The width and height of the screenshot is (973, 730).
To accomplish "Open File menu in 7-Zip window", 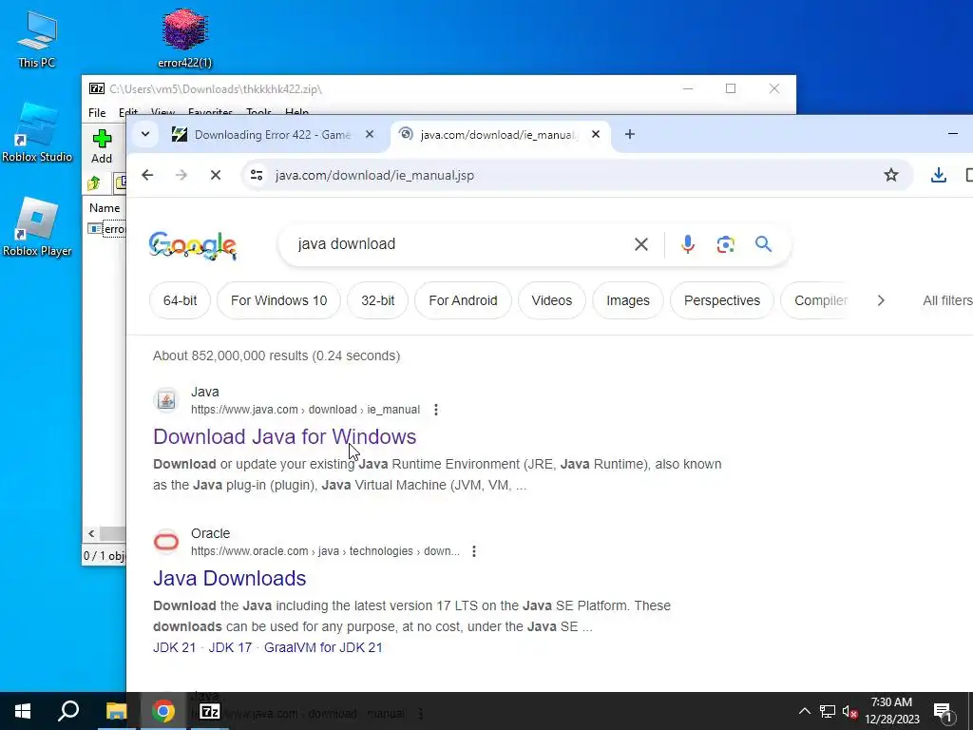I will tap(97, 112).
